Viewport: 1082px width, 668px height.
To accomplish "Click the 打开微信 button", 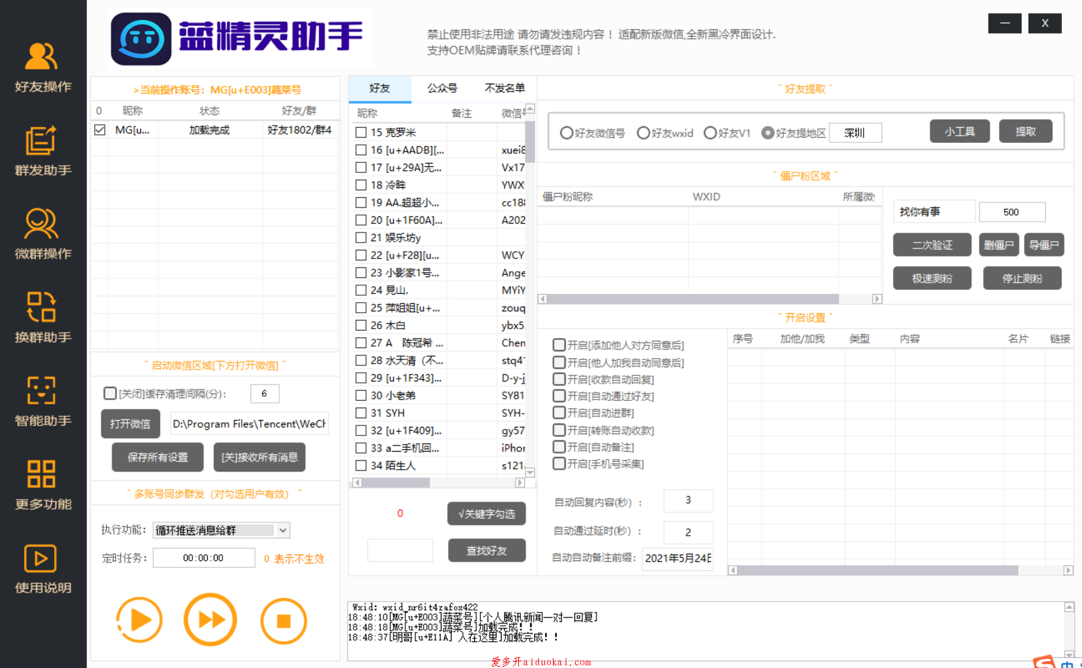I will coord(130,424).
